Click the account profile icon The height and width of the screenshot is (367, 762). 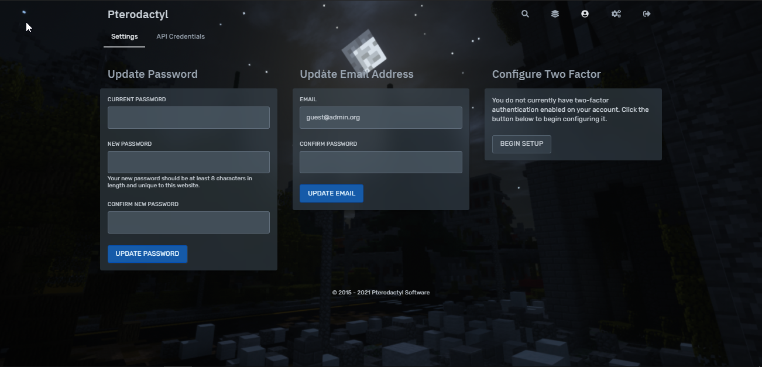pyautogui.click(x=585, y=14)
